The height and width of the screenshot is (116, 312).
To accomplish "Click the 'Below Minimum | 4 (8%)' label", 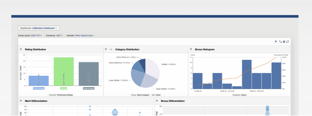I will tap(126, 57).
